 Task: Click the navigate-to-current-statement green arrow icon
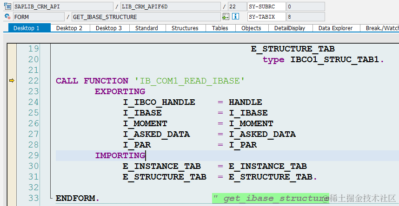click(226, 17)
